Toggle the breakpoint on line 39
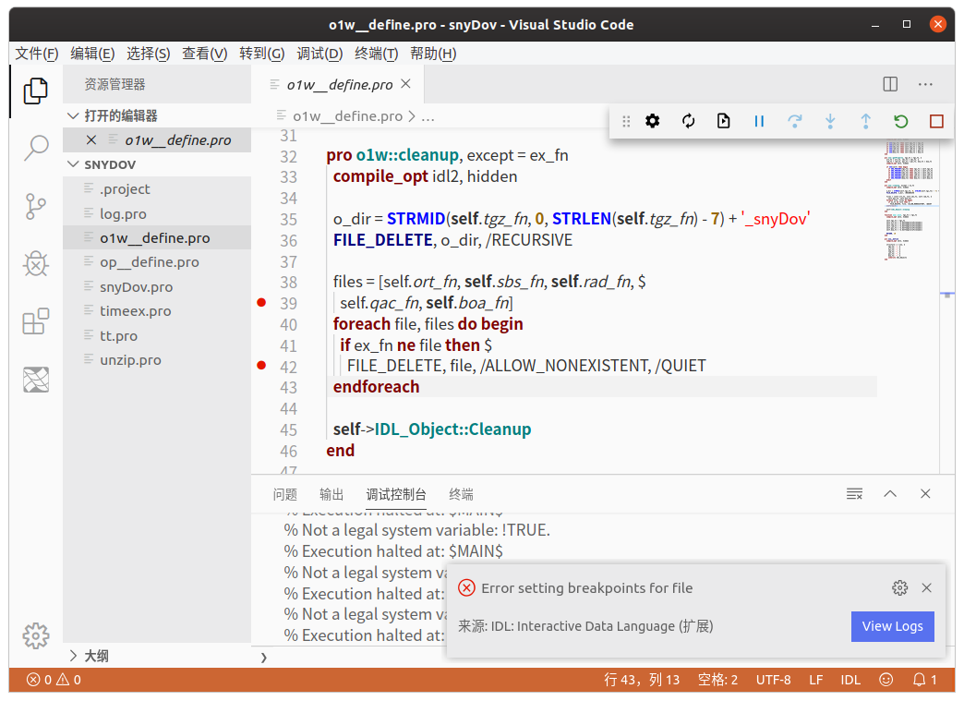 click(x=261, y=303)
